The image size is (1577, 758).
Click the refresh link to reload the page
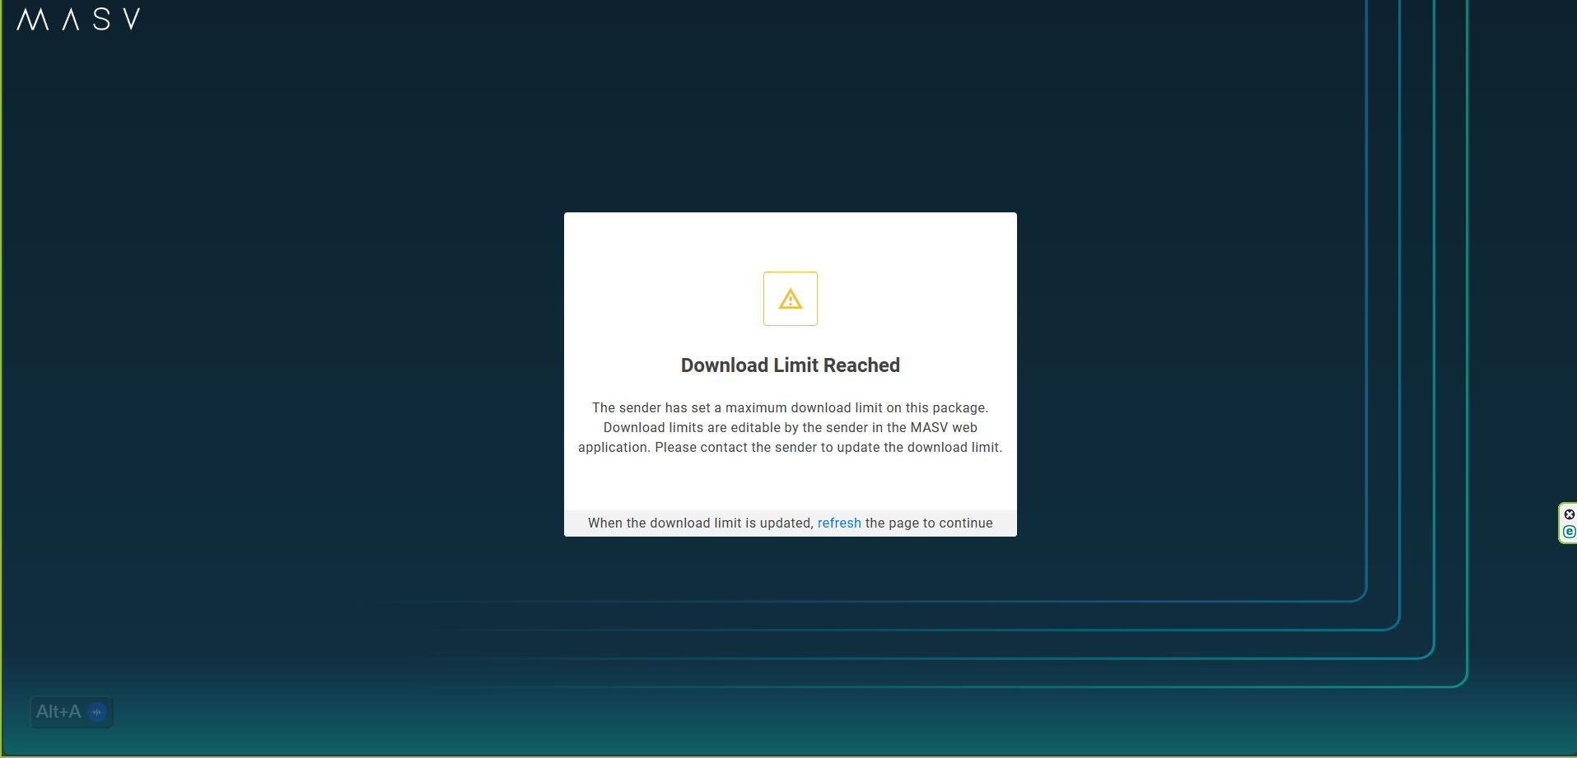[839, 523]
